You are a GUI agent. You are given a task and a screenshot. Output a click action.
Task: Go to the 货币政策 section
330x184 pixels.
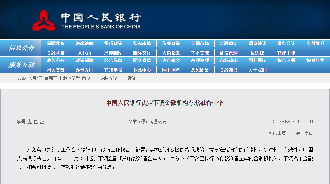coord(113,44)
